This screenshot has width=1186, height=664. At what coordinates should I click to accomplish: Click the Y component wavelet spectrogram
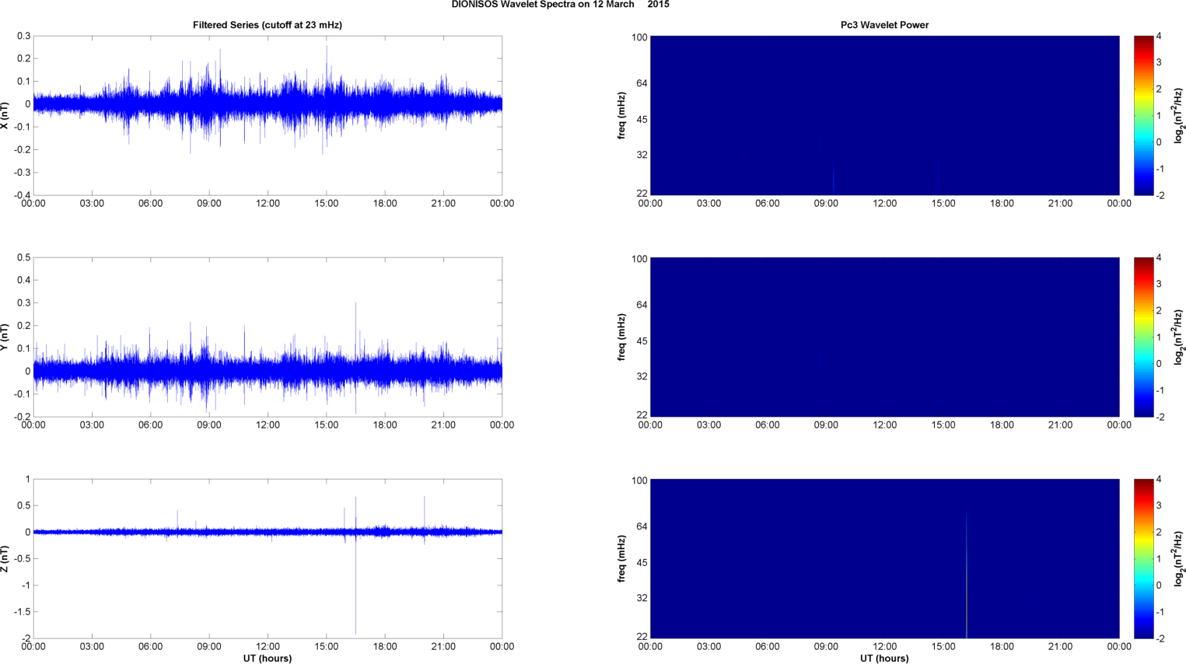click(884, 337)
